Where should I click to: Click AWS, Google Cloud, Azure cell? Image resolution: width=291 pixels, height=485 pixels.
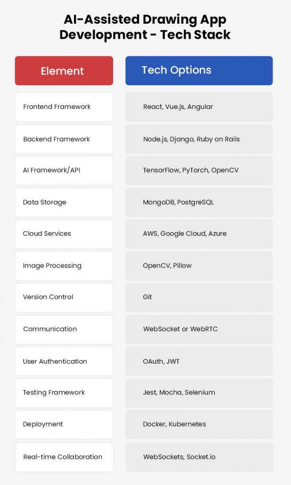[x=199, y=234]
